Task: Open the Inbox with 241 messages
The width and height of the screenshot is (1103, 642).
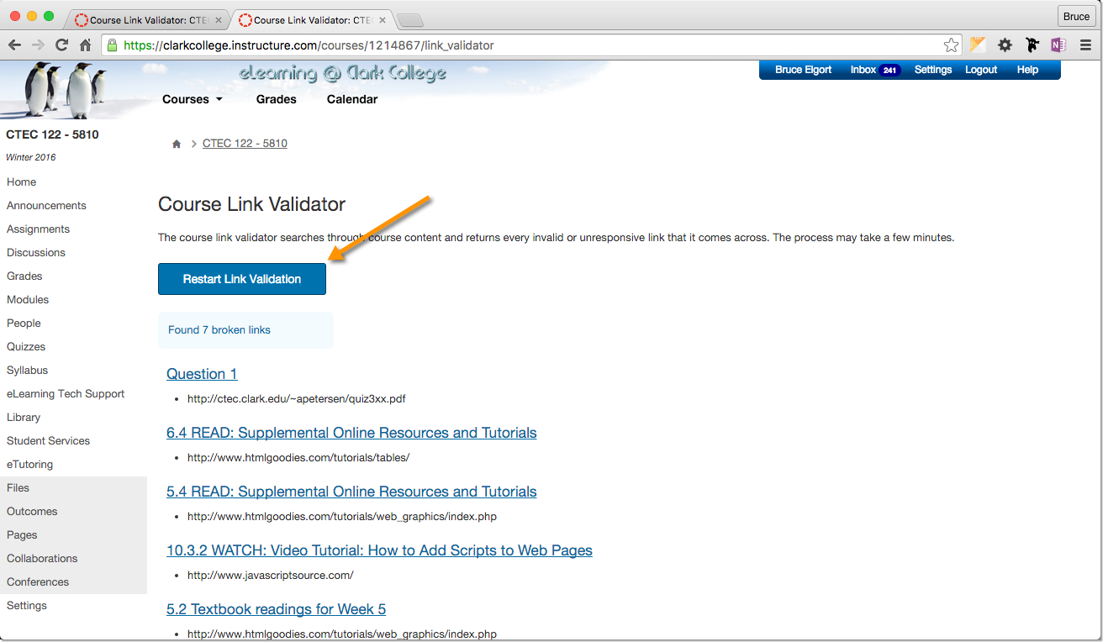Action: pos(874,70)
